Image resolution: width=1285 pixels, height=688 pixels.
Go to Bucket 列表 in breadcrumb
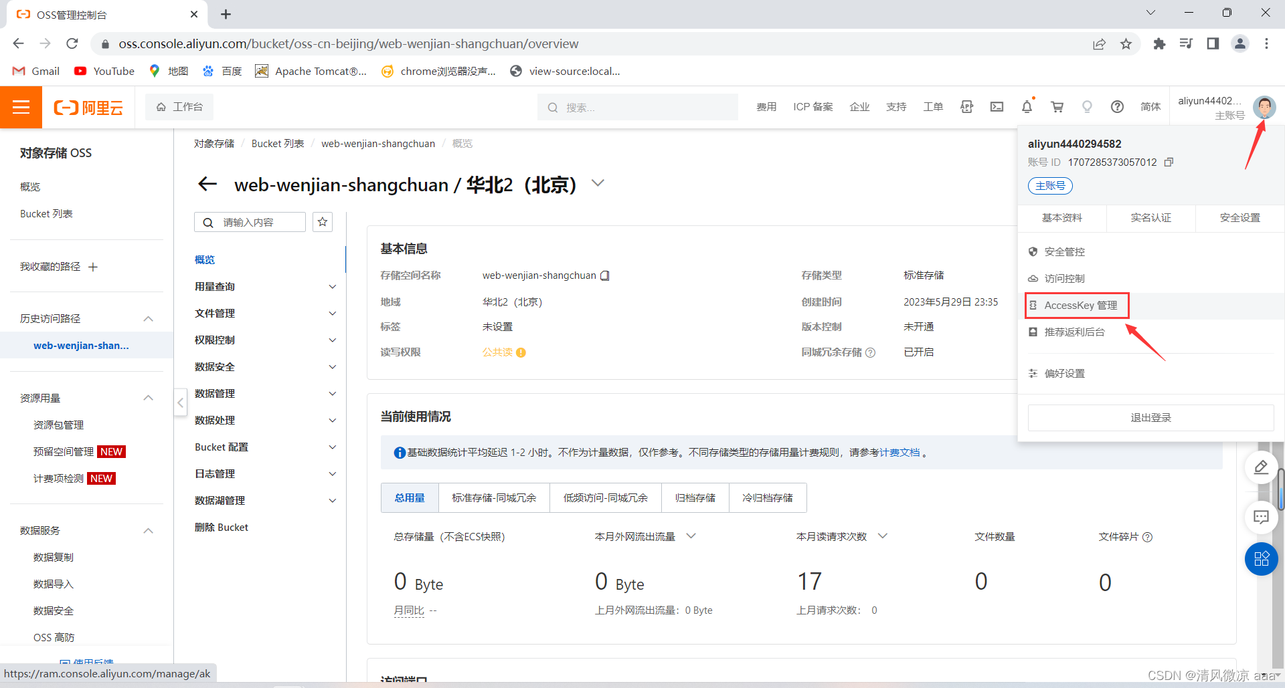coord(278,144)
